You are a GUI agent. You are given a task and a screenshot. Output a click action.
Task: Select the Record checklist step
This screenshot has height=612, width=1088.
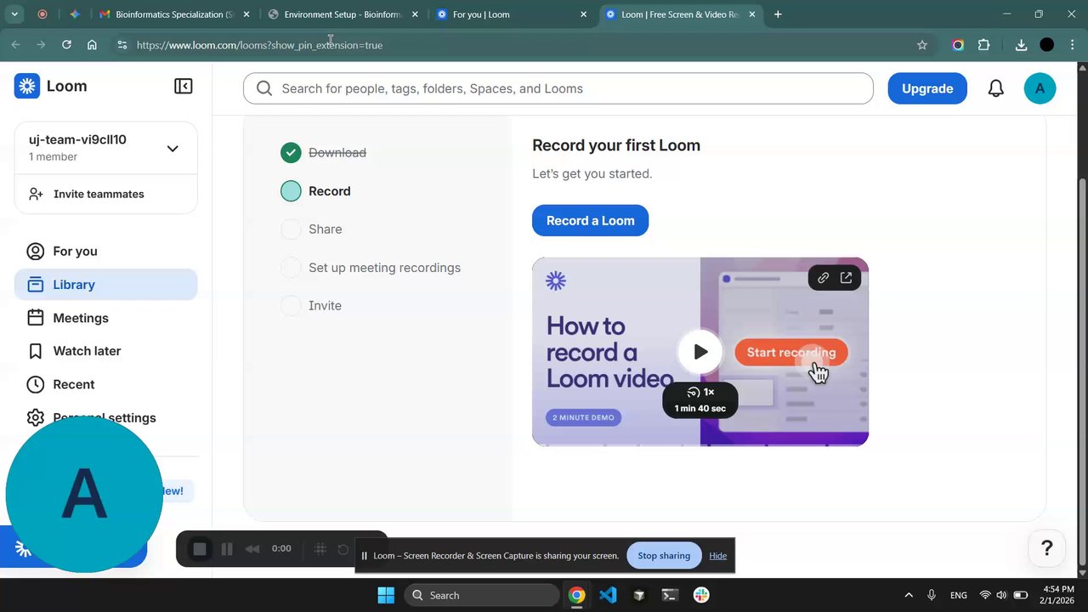click(291, 191)
